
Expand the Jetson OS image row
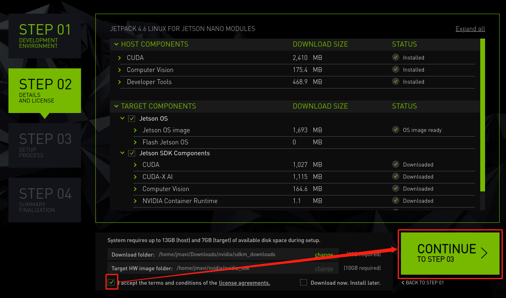[136, 130]
